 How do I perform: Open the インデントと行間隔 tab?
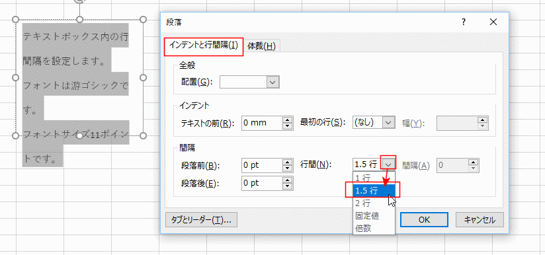pos(204,45)
